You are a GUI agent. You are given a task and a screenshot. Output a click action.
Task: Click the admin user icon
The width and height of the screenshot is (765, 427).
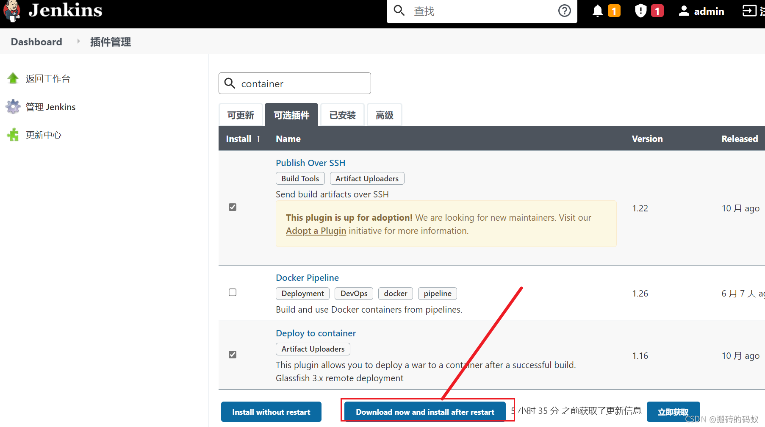(x=684, y=11)
